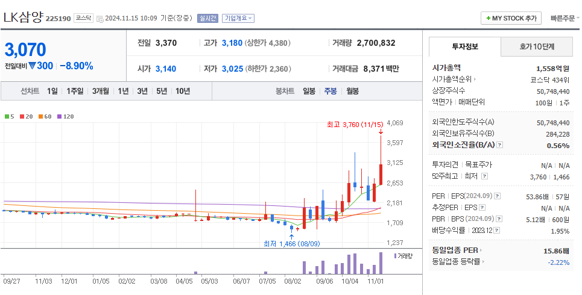The image size is (582, 295).
Task: Click the LK삼양 stock name heading
Action: (24, 17)
